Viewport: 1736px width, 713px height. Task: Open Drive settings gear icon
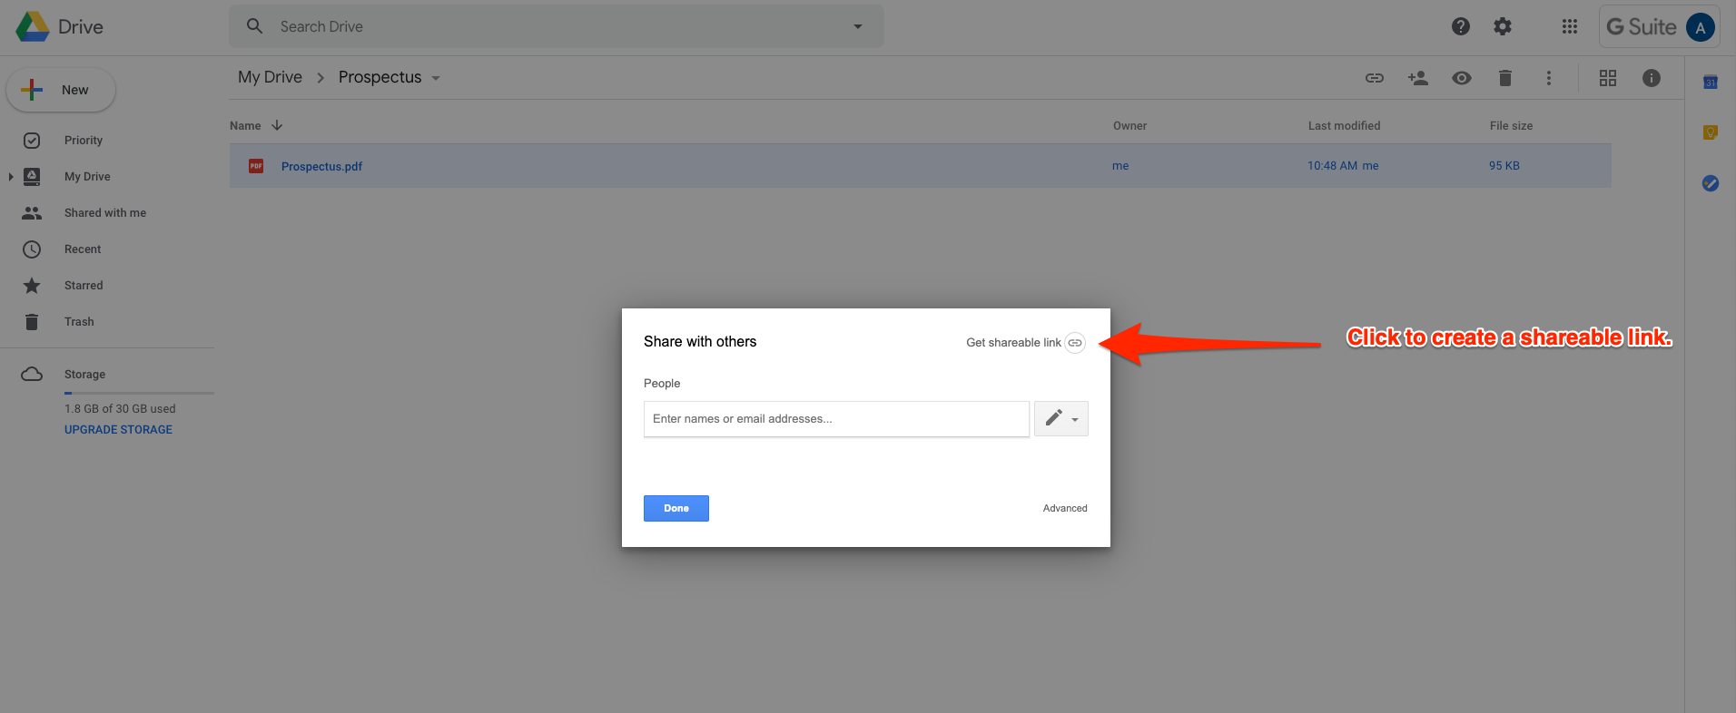click(1503, 26)
